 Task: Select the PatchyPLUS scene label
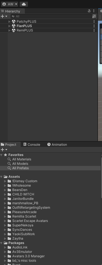pyautogui.click(x=26, y=22)
